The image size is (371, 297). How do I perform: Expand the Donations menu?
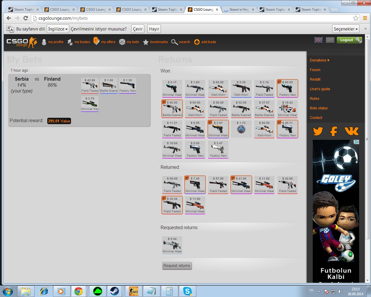(x=319, y=60)
